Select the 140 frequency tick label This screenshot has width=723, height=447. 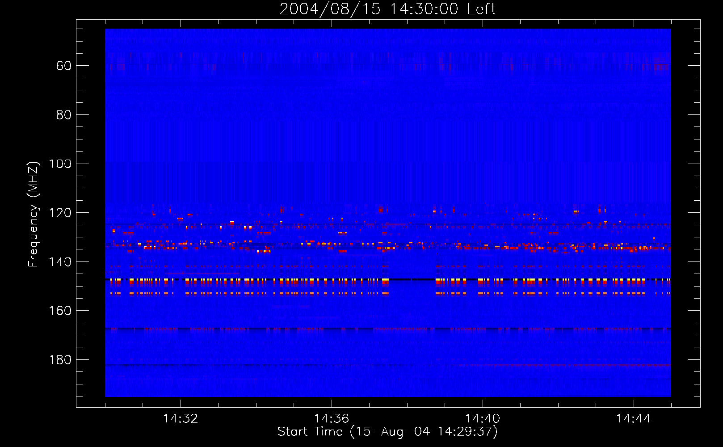[60, 262]
